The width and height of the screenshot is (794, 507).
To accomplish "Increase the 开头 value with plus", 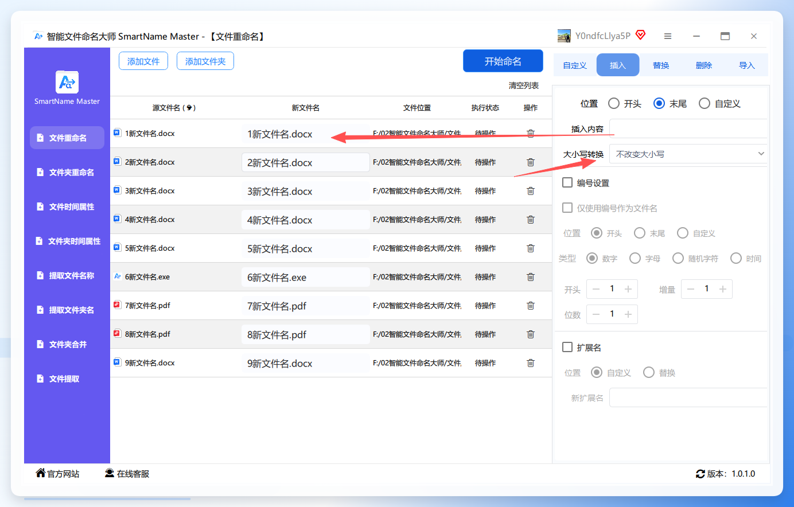I will pos(628,289).
